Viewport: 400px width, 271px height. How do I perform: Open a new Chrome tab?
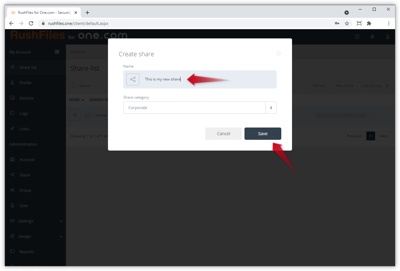pos(87,13)
